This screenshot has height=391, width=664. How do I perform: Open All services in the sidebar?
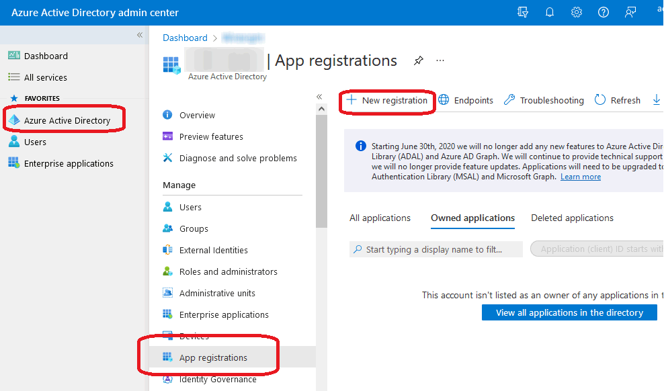pos(45,77)
